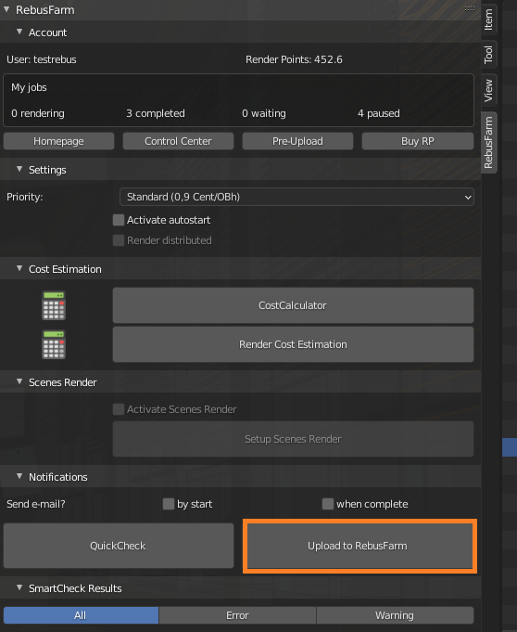517x632 pixels.
Task: Click the panel drag-handle dots icon
Action: coord(469,9)
